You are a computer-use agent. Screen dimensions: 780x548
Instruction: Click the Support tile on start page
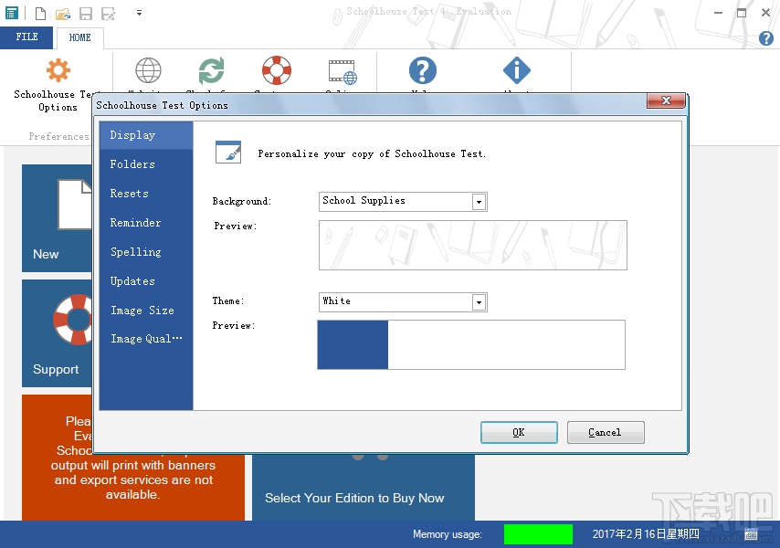point(57,333)
